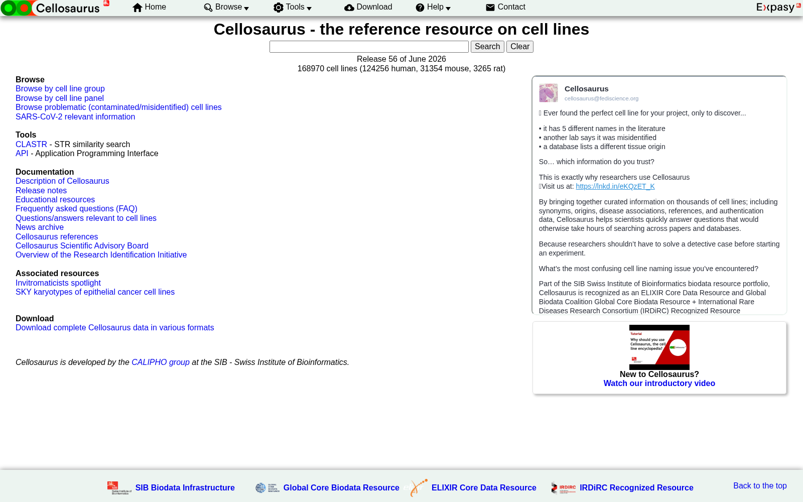Expand the Browse menu arrow
803x502 pixels.
point(246,9)
